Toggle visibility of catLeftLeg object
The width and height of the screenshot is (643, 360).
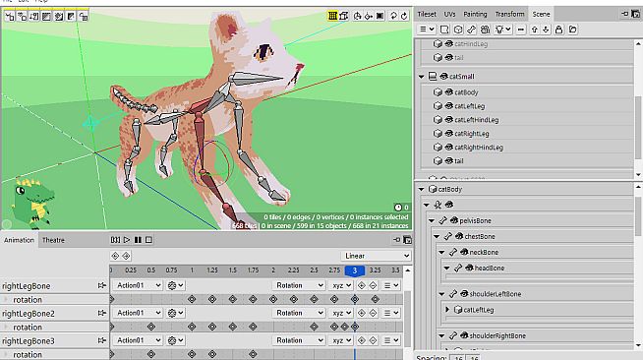coord(449,106)
